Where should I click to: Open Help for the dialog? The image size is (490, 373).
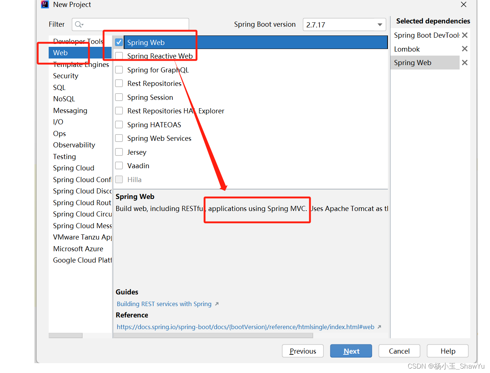point(448,351)
